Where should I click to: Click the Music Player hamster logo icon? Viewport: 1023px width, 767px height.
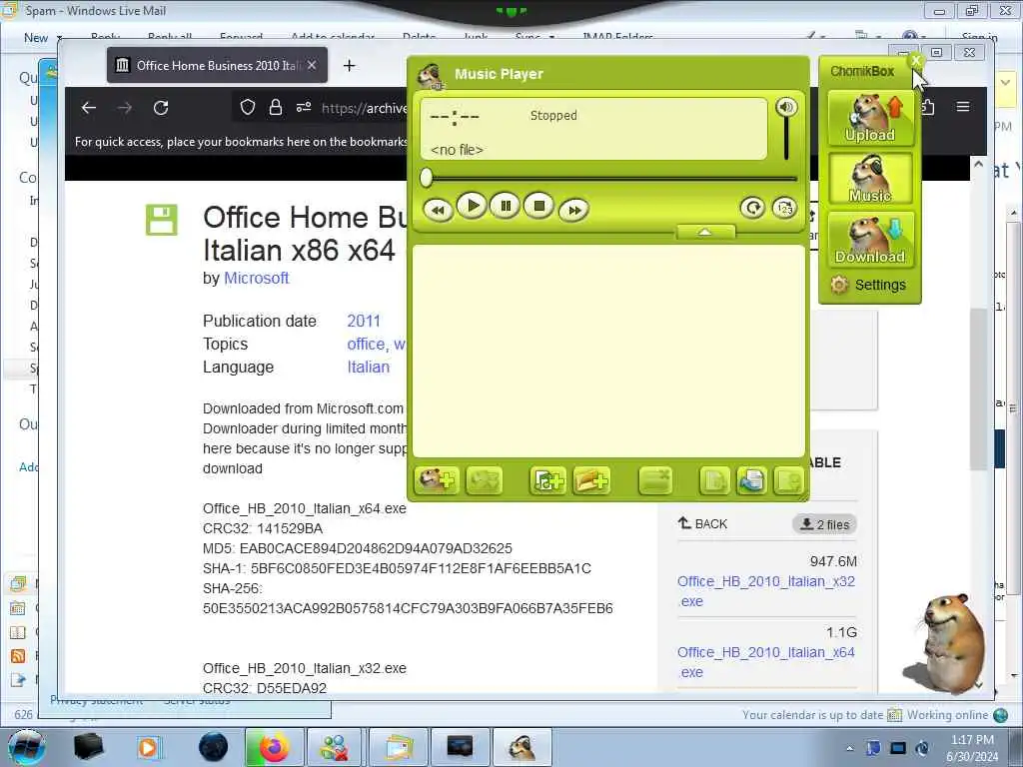coord(431,76)
